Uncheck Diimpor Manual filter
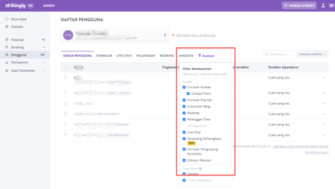This screenshot has width=335, height=189. tap(184, 160)
